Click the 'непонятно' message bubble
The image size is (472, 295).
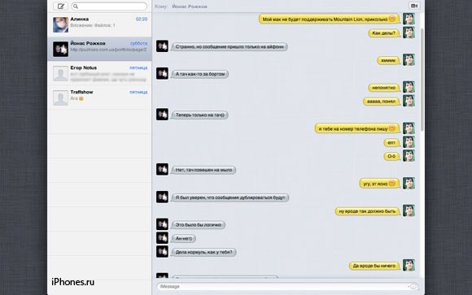[384, 88]
